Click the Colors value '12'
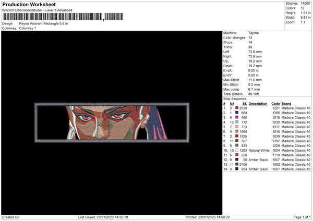313x221 pixels. point(303,8)
